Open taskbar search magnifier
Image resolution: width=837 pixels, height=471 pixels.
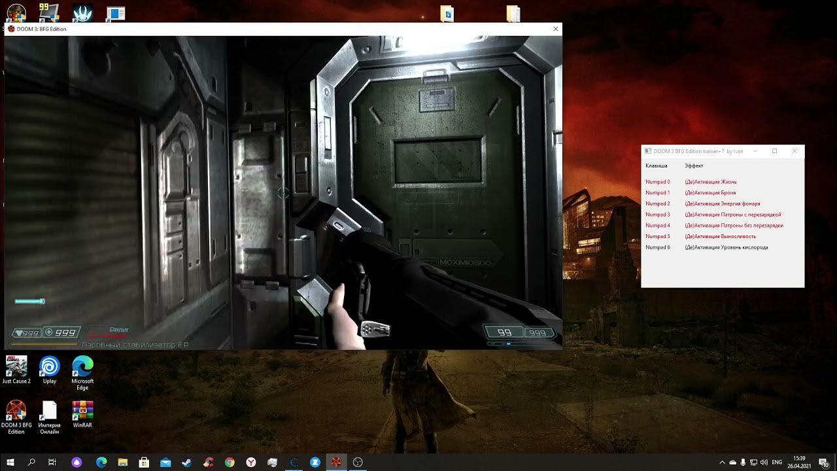click(x=31, y=462)
